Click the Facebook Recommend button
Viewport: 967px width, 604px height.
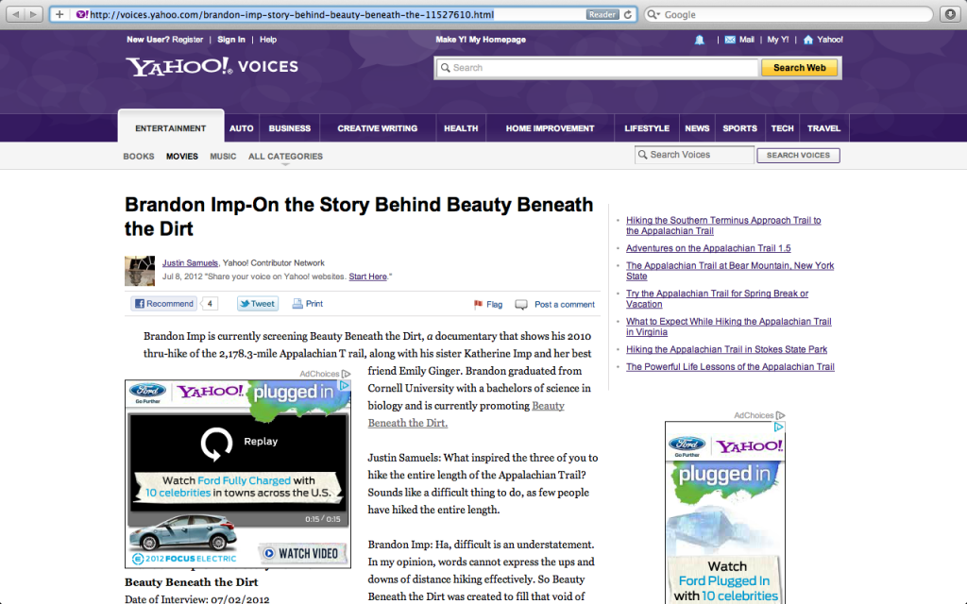coord(164,304)
